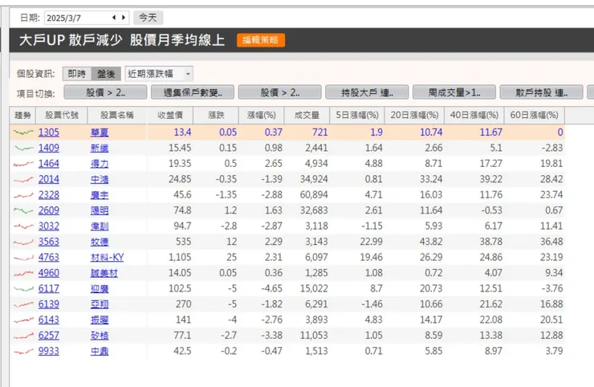The height and width of the screenshot is (387, 594).
Task: Open the 偉訓 stock name link
Action: 100,226
